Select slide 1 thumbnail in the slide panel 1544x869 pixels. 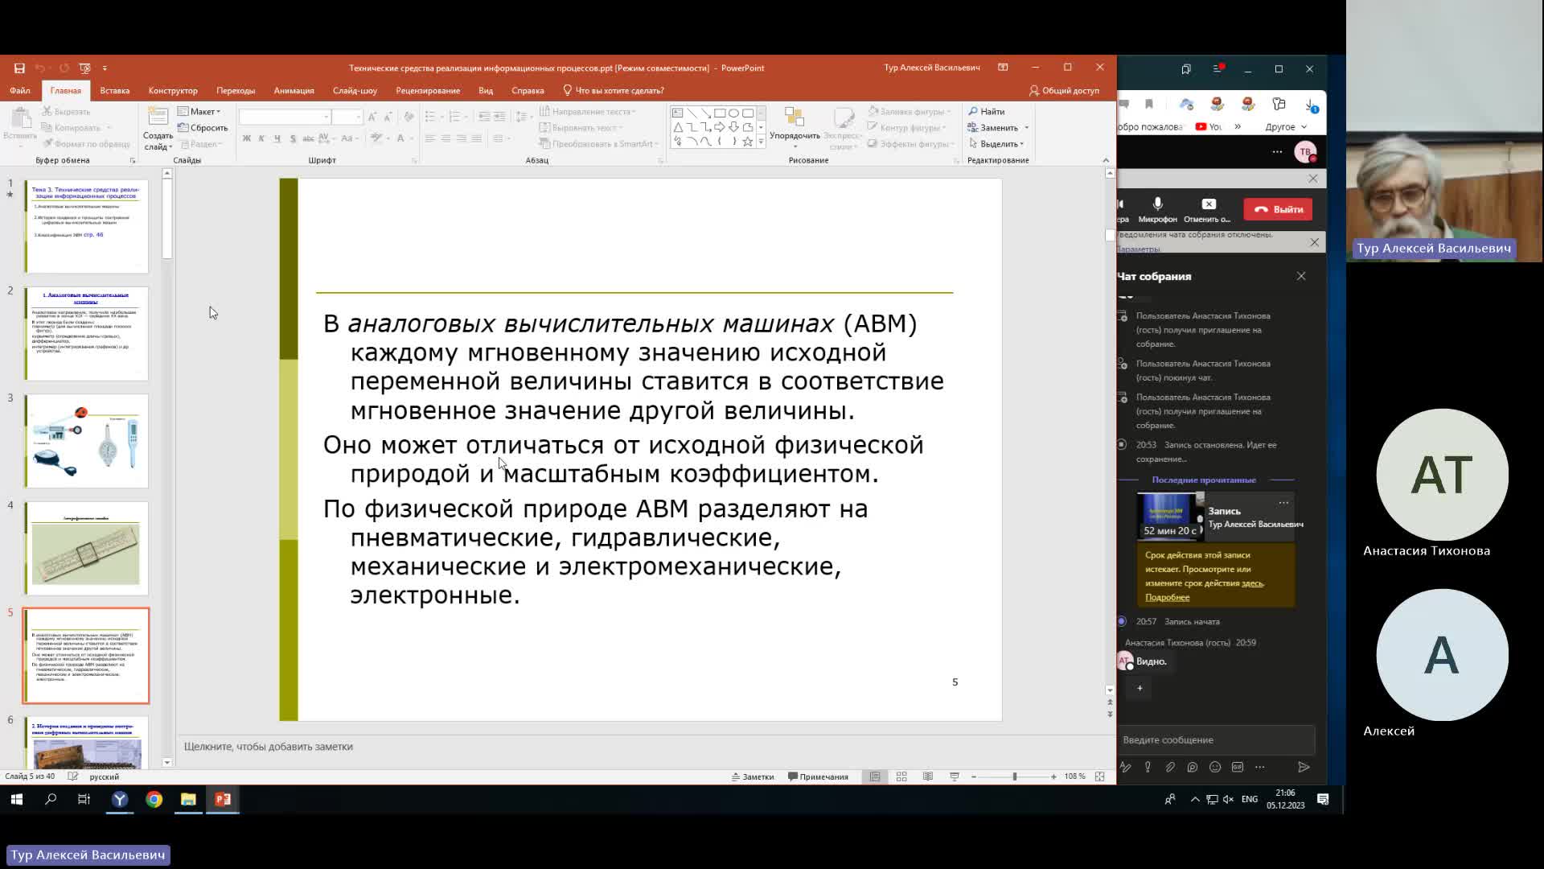[87, 226]
